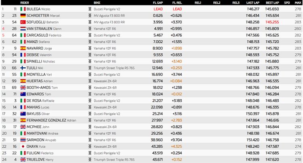The width and height of the screenshot is (303, 163).
Task: Click the SPD column header
Action: [x=287, y=3]
